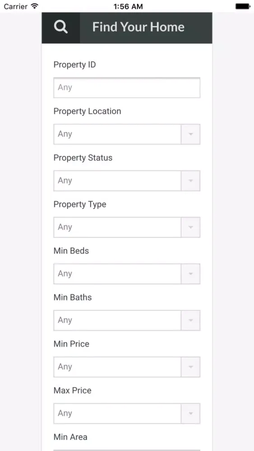Open the Min Price arrow button
The height and width of the screenshot is (451, 254).
[x=190, y=367]
